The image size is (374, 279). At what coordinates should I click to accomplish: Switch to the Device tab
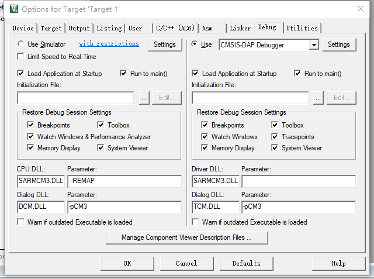(x=23, y=28)
